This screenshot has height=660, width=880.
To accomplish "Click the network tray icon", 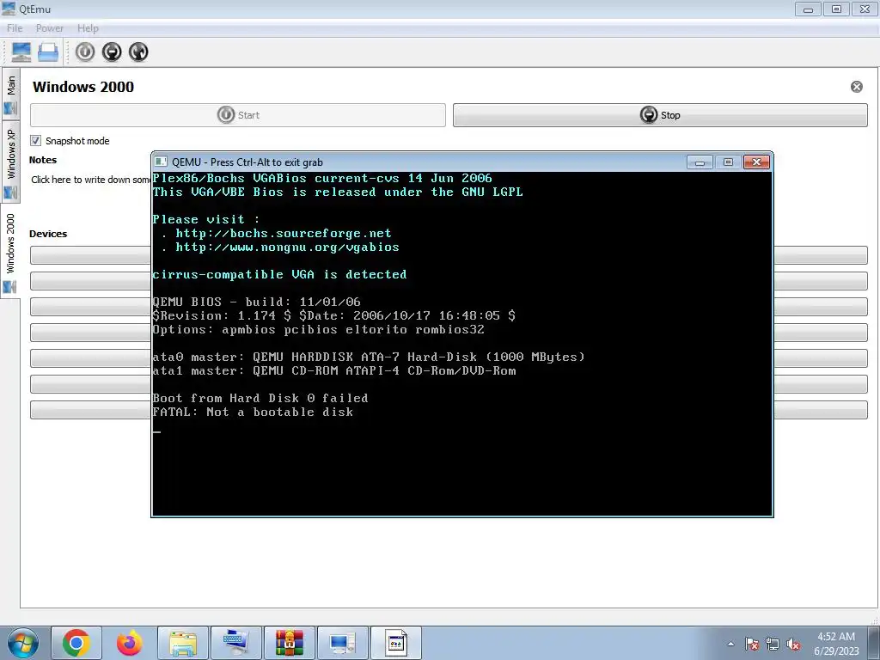I will coord(773,644).
